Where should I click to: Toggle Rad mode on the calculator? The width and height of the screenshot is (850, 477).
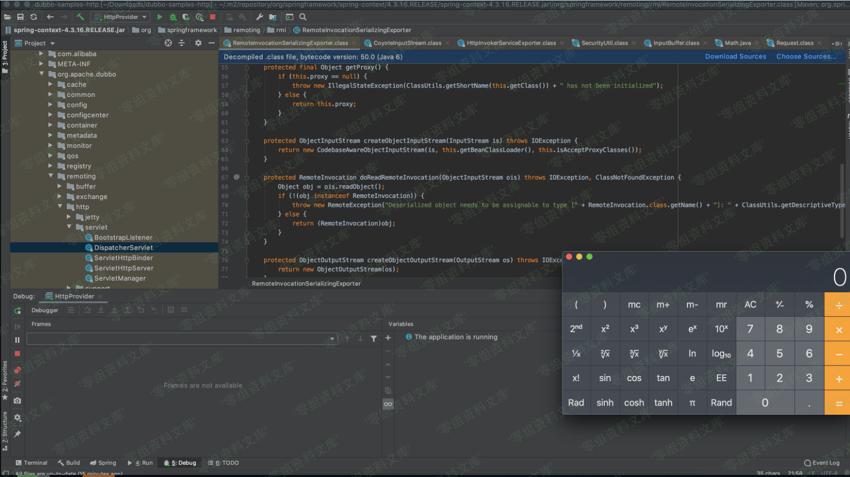[x=576, y=403]
